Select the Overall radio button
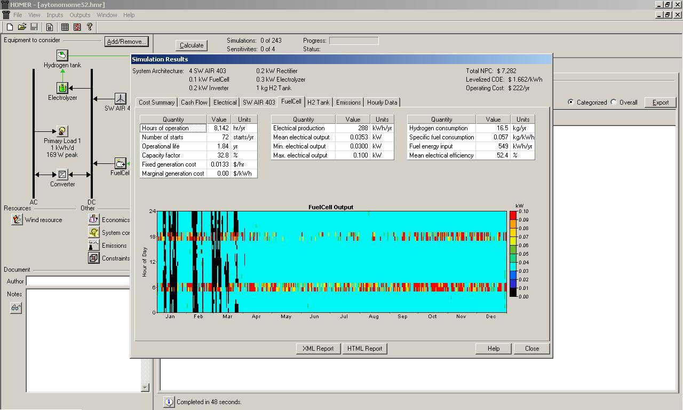Screen dimensions: 683x410 coord(614,102)
